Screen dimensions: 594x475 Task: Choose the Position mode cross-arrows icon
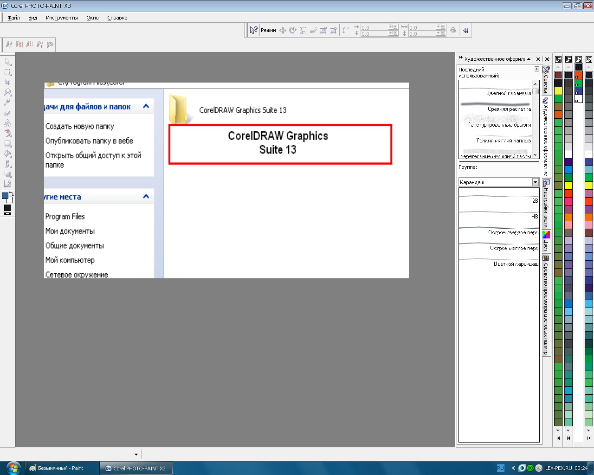[283, 30]
